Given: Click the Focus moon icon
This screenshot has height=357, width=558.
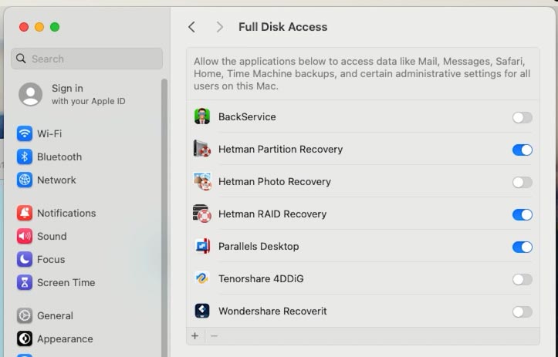Looking at the screenshot, I should tap(25, 259).
